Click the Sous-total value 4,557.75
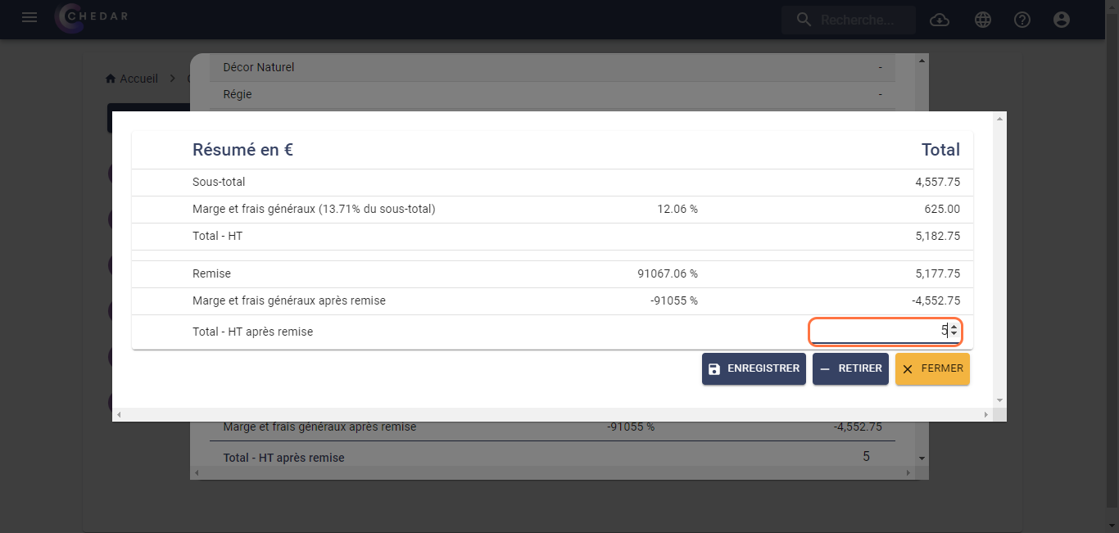Screen dimensions: 1119x533 [x=937, y=182]
